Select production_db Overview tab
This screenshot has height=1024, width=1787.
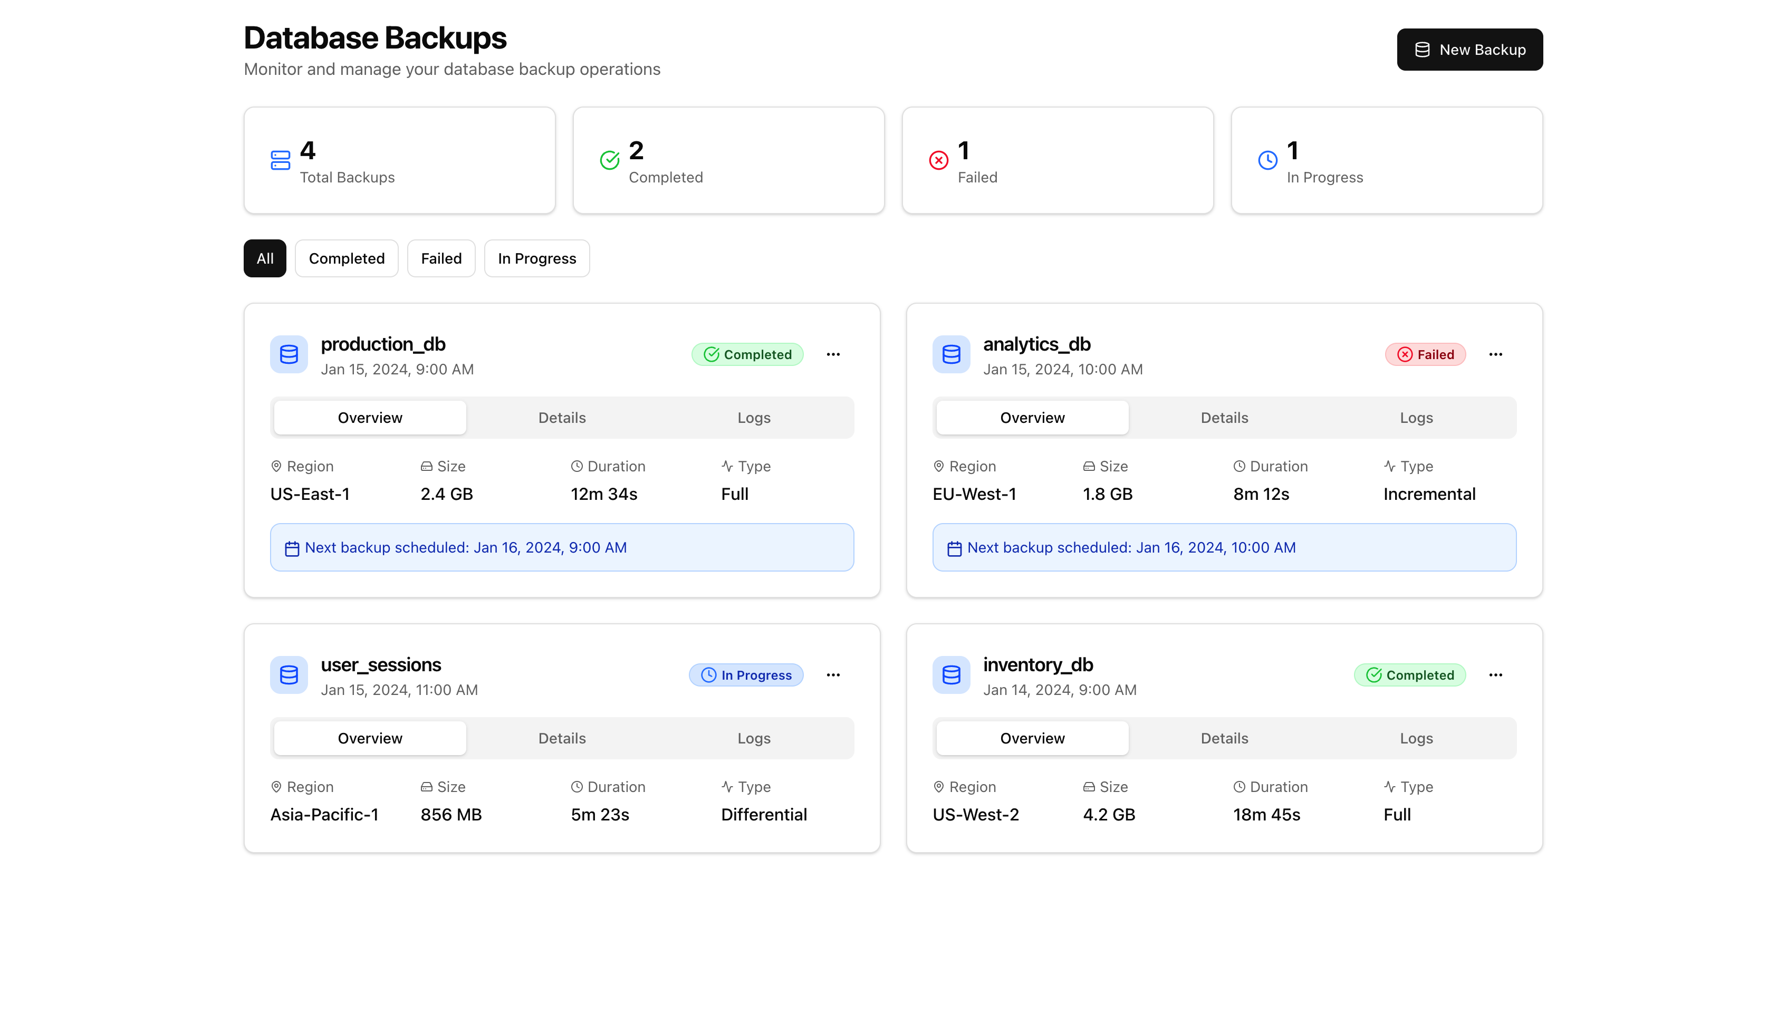pos(370,418)
